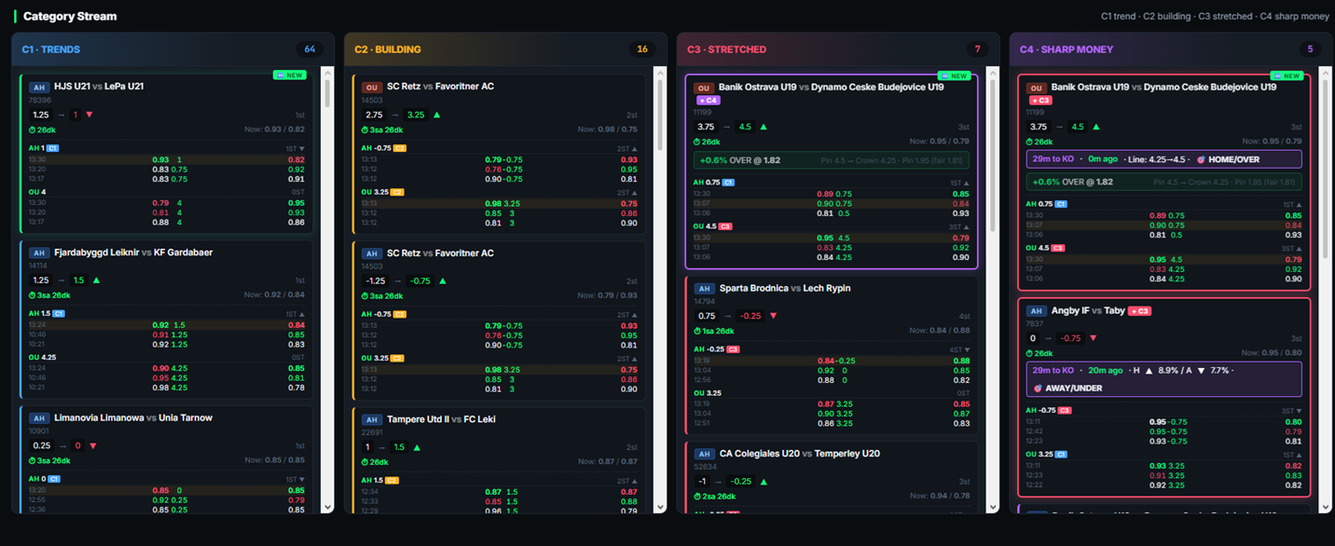Click the 7 count badge in C3 Stretched
The width and height of the screenshot is (1335, 546).
(978, 49)
